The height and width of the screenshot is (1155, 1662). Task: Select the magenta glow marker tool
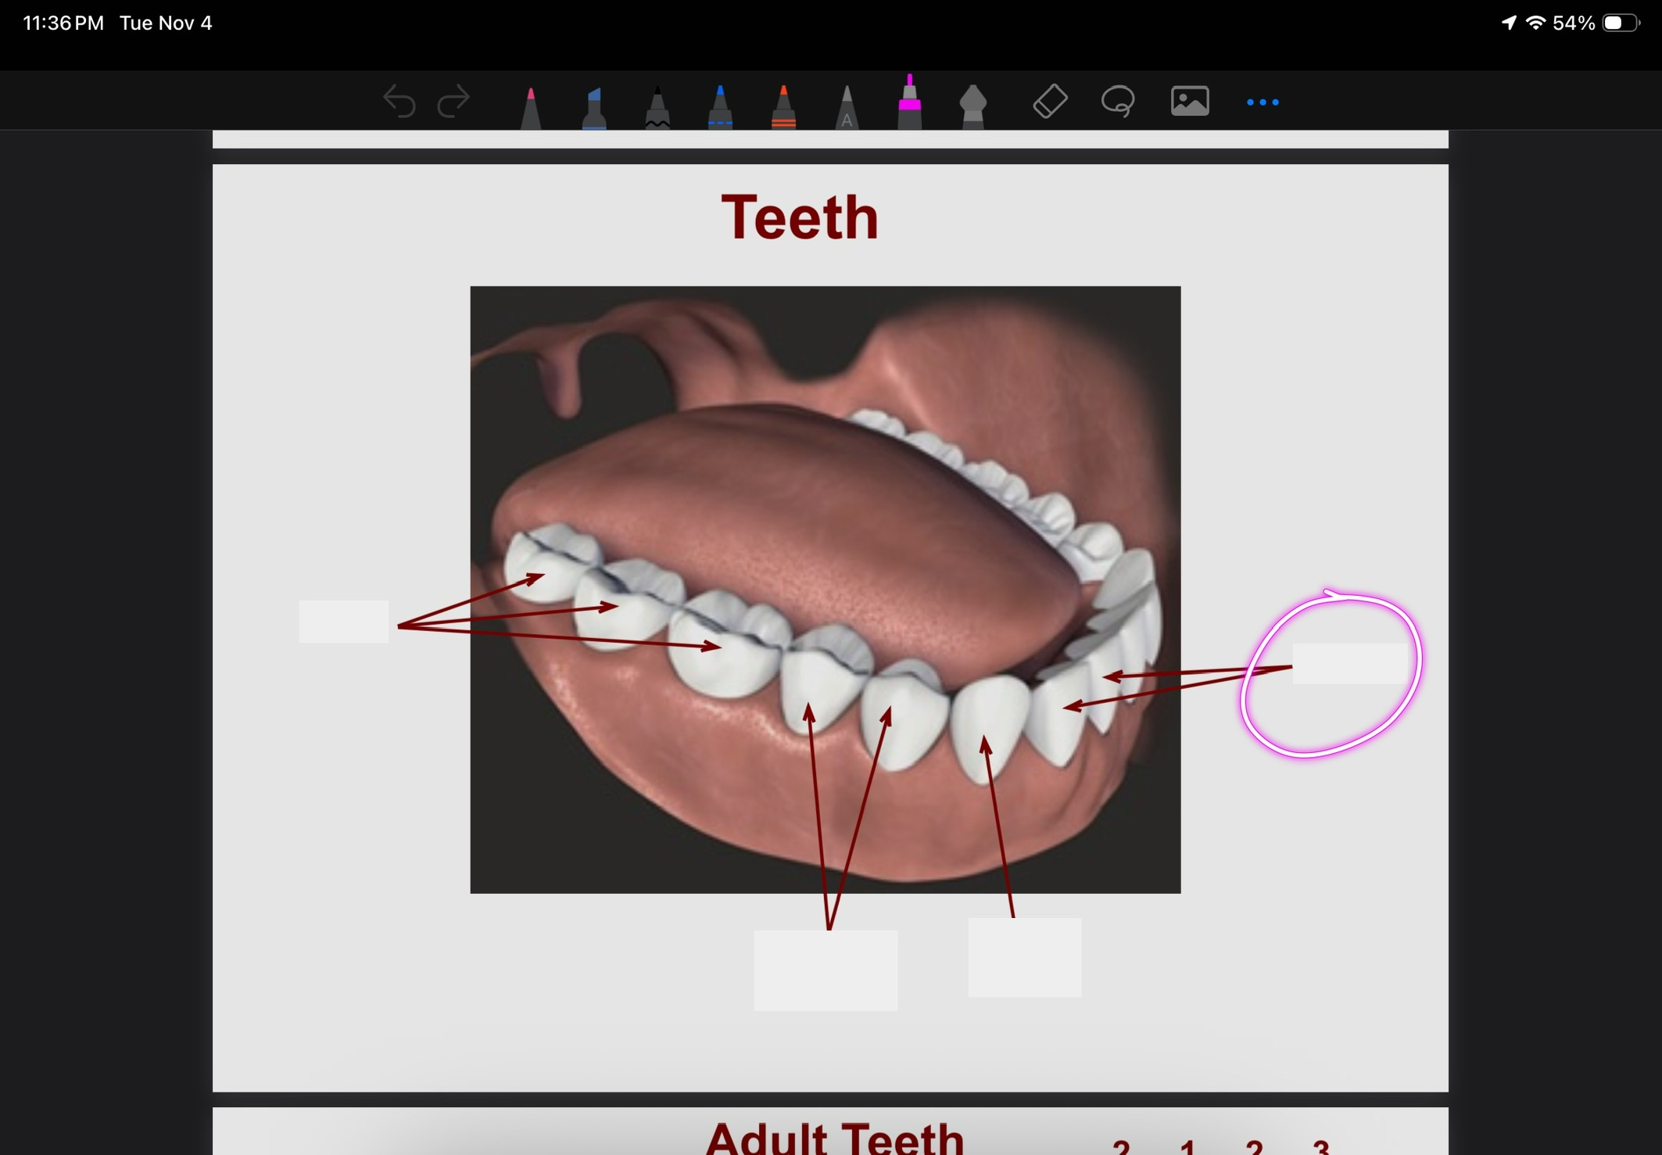(909, 105)
